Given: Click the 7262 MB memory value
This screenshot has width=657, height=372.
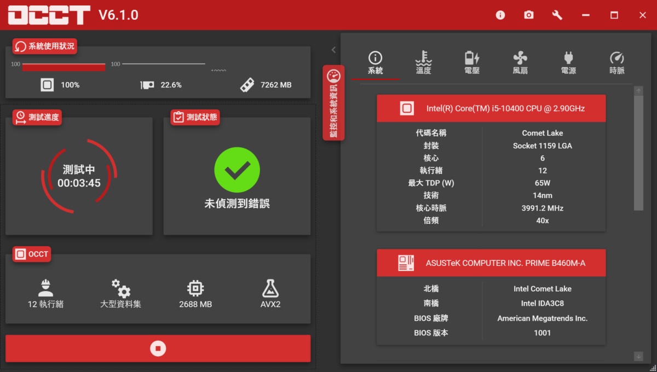Looking at the screenshot, I should tap(276, 85).
